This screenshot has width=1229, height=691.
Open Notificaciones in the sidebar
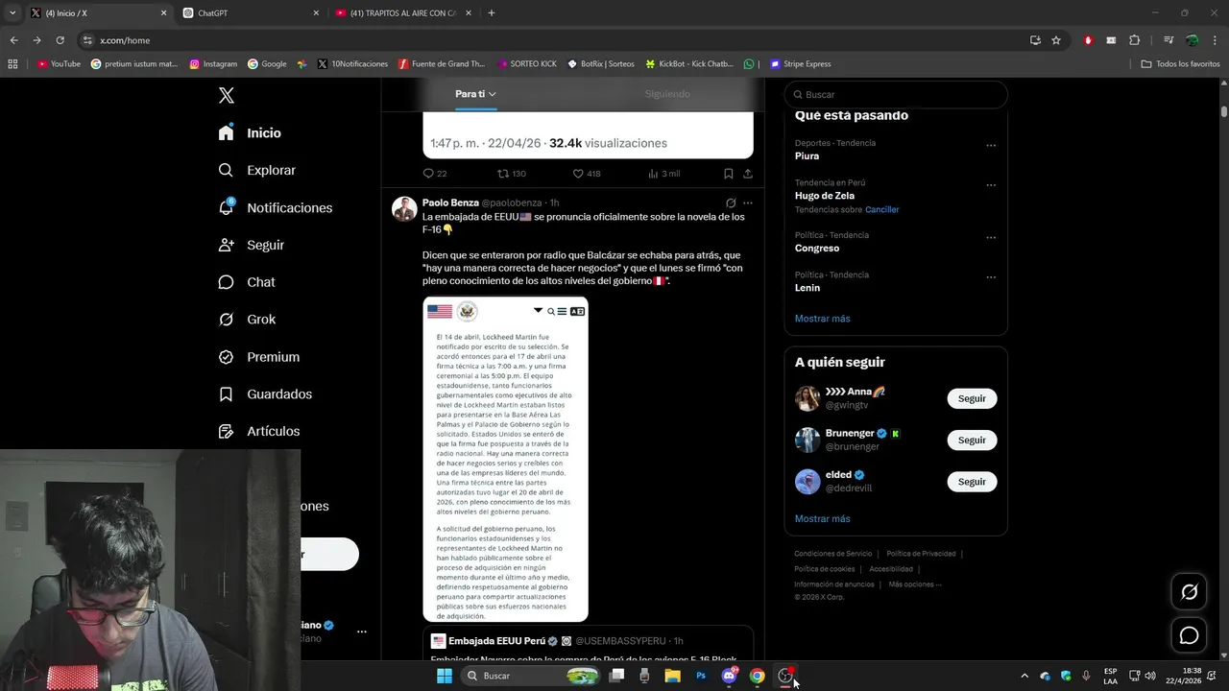coord(275,207)
